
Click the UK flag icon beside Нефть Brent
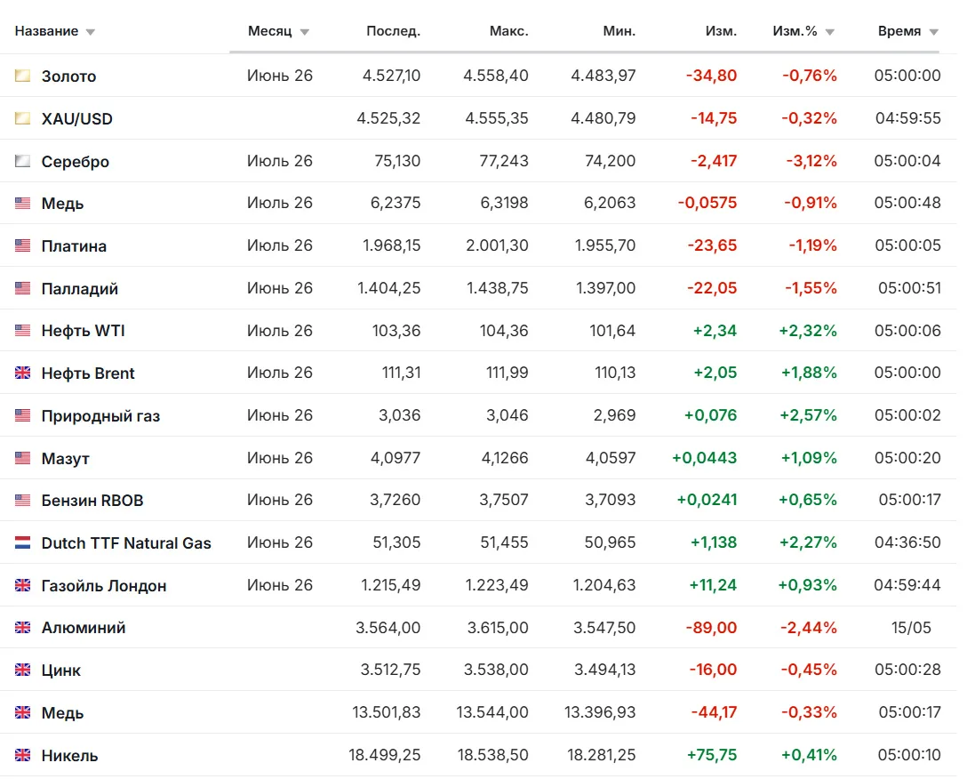click(23, 373)
